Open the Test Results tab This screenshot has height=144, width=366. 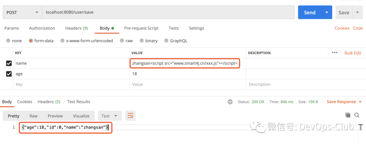click(79, 102)
